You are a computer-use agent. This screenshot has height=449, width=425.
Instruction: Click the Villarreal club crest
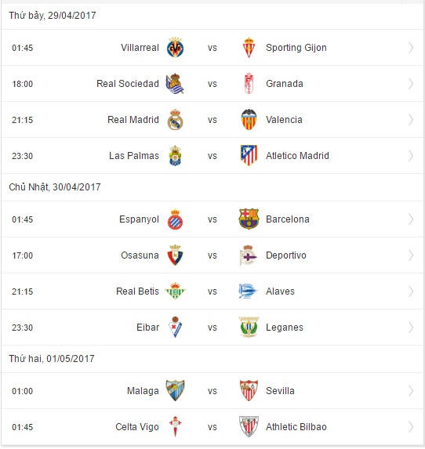175,48
